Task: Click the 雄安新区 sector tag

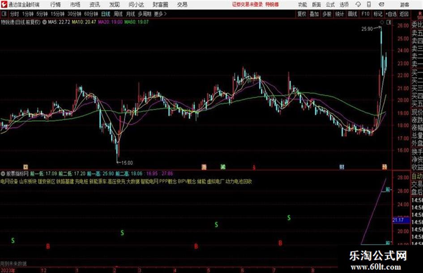Action: coord(47,182)
